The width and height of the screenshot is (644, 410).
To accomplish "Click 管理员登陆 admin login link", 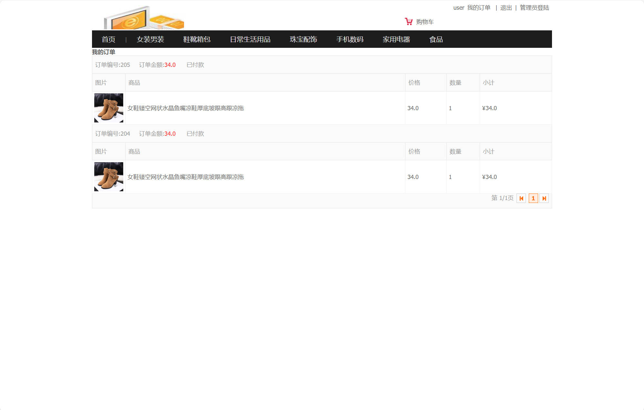I will 534,8.
